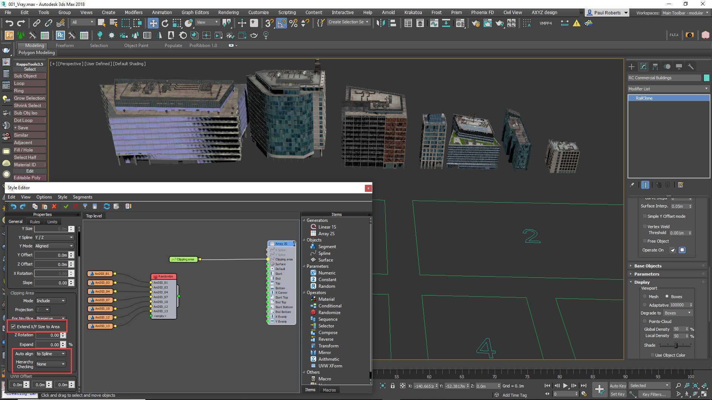Enable the Extend X/Y Size to Area checkbox
The height and width of the screenshot is (400, 712).
[x=13, y=326]
